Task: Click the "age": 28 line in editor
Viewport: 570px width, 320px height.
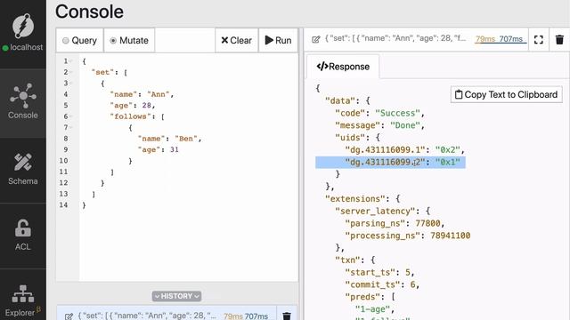Action: coord(133,105)
